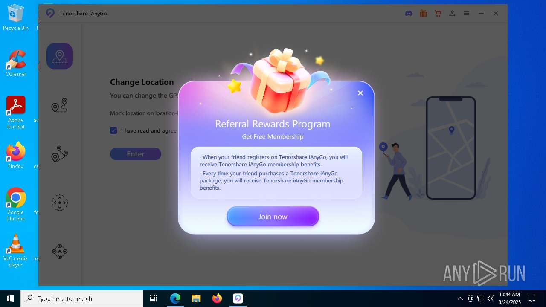Open Microsoft Edge from taskbar

(x=175, y=298)
